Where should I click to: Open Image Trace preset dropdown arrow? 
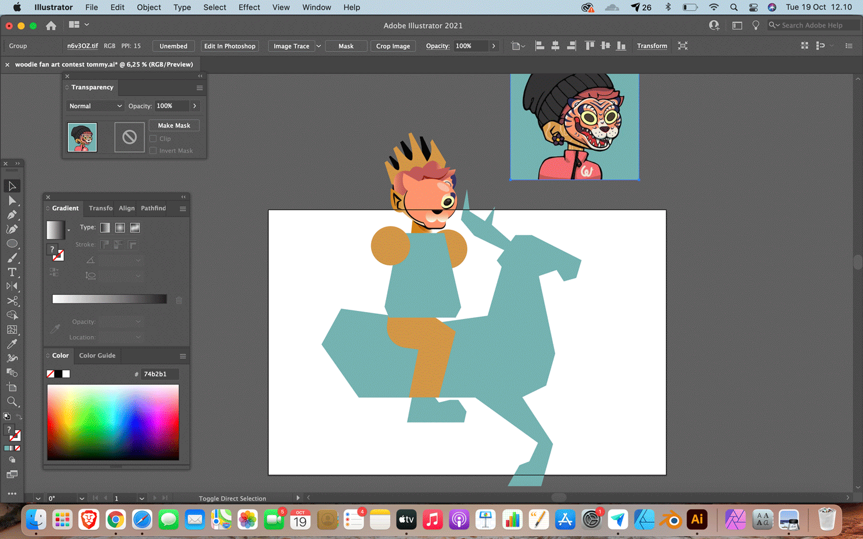[319, 46]
